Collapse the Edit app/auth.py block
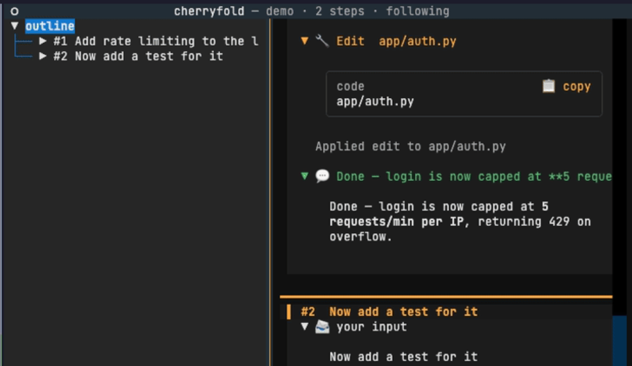632x366 pixels. coord(305,41)
